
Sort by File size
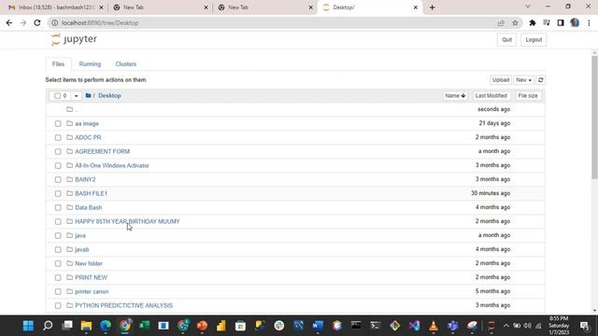click(528, 95)
